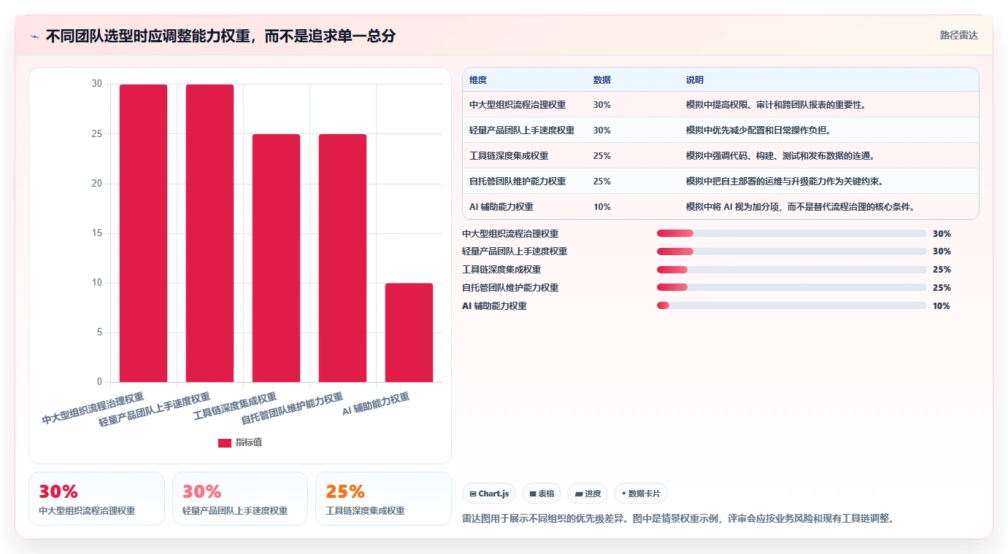This screenshot has width=1008, height=554.
Task: Click the 数据卡片 tag chip
Action: 641,493
